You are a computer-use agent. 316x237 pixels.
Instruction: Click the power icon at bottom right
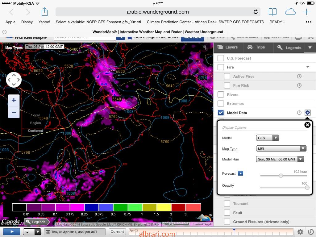point(310,232)
